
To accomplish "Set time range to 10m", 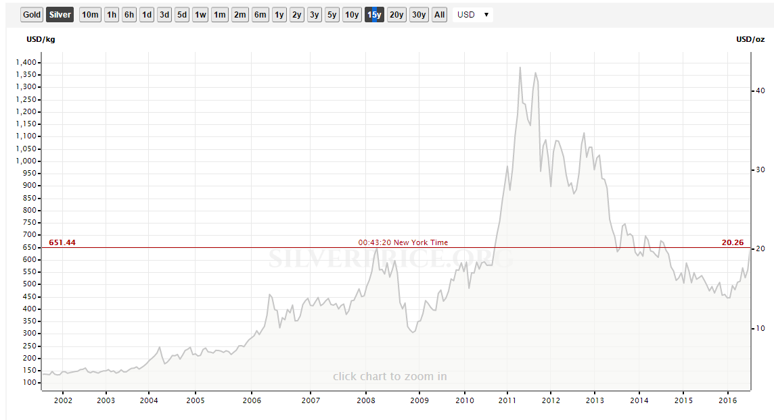I will (x=90, y=15).
